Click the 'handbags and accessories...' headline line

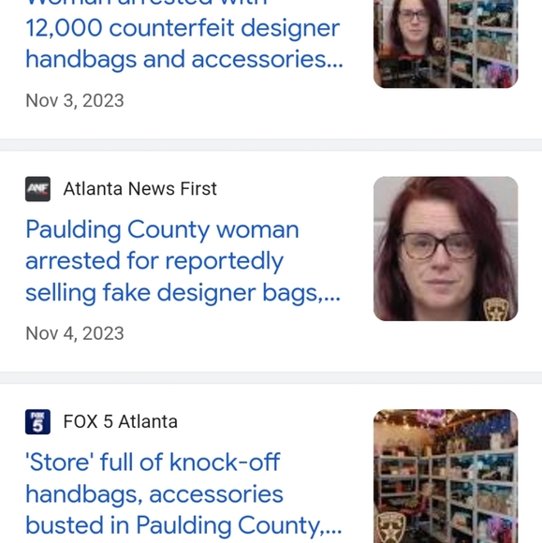184,60
